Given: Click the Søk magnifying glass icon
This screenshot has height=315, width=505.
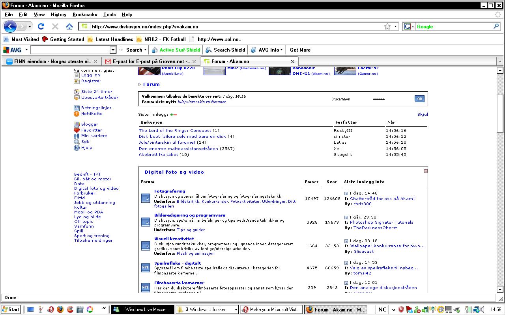Looking at the screenshot, I should tap(77, 142).
